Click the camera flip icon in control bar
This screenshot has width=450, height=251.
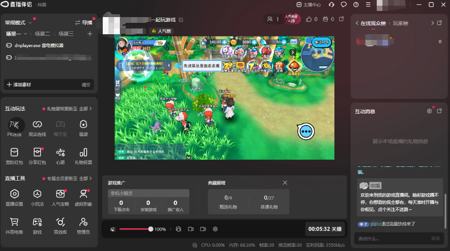(178, 229)
